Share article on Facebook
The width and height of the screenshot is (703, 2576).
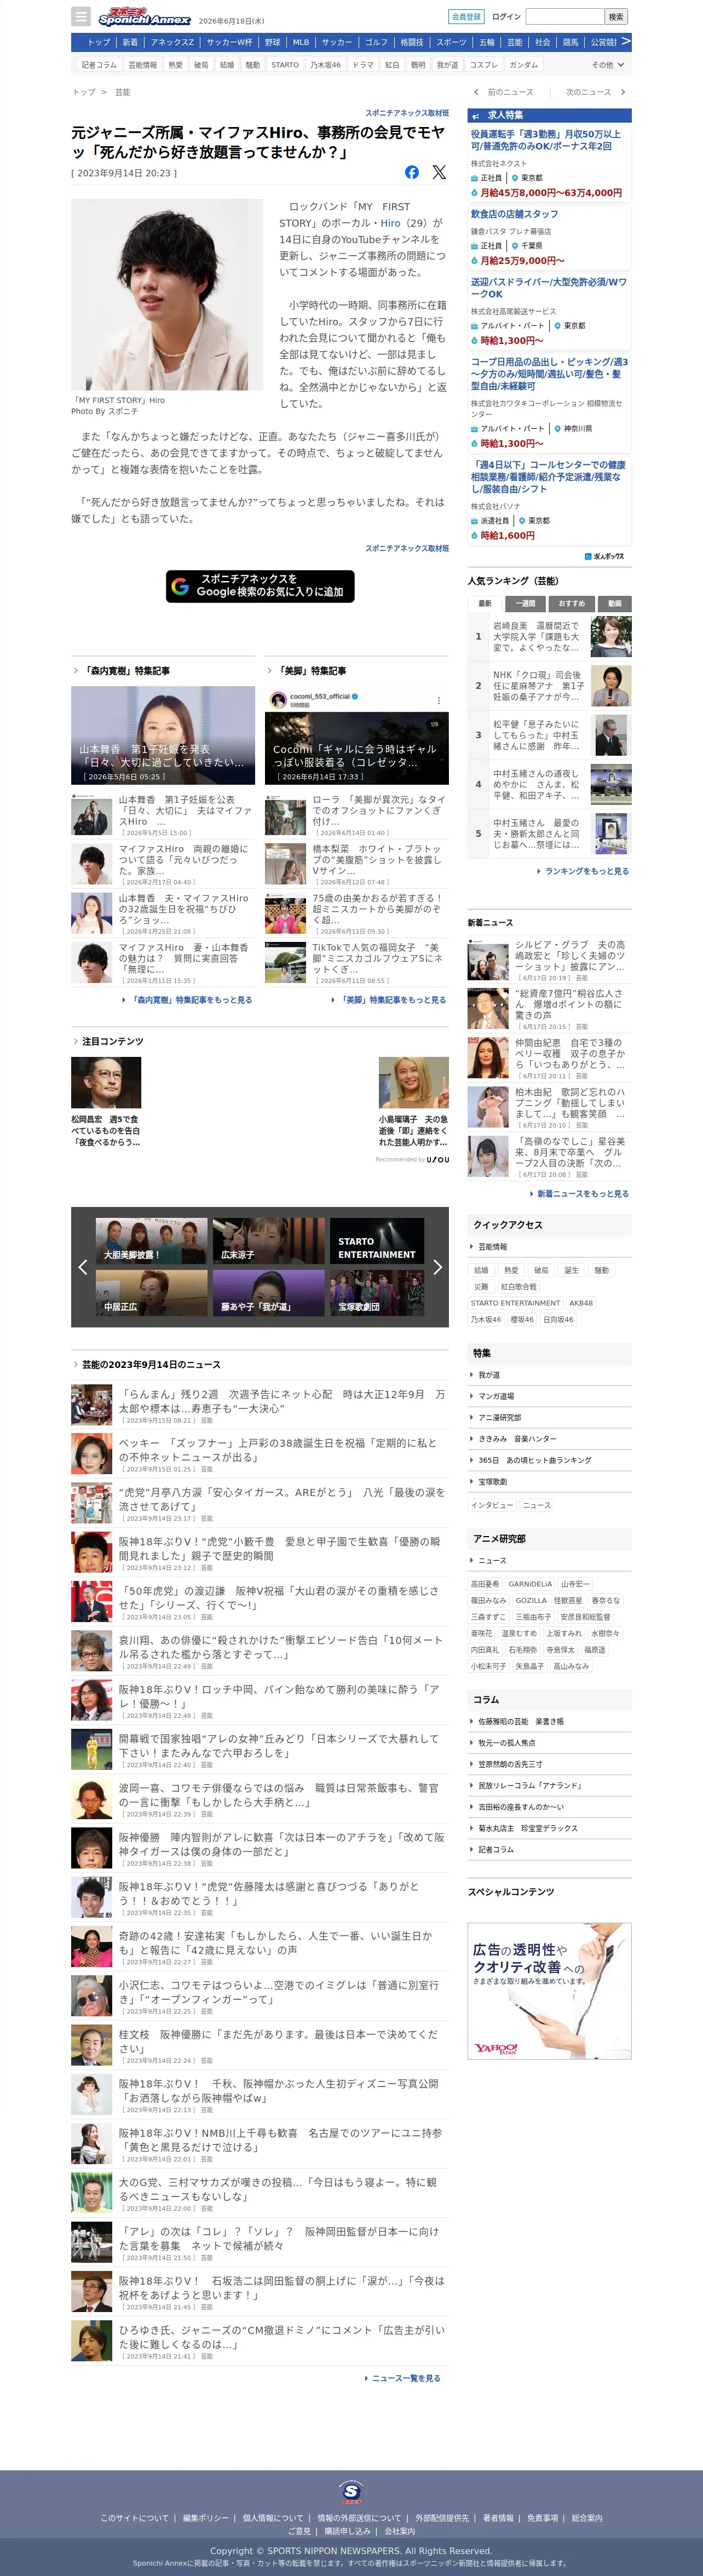click(x=412, y=172)
